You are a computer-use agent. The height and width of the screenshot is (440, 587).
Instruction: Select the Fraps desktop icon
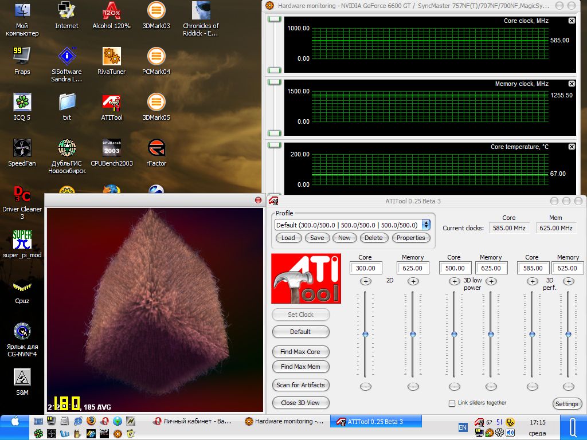pos(22,61)
